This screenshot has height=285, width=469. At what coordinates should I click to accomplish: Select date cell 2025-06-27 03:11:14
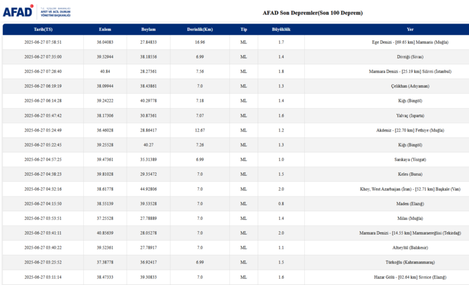point(43,278)
